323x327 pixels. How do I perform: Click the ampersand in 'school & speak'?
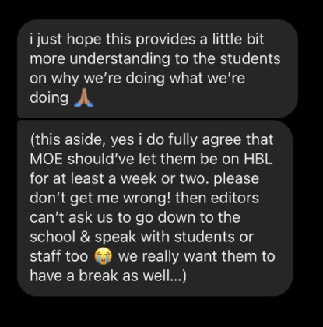[85, 237]
